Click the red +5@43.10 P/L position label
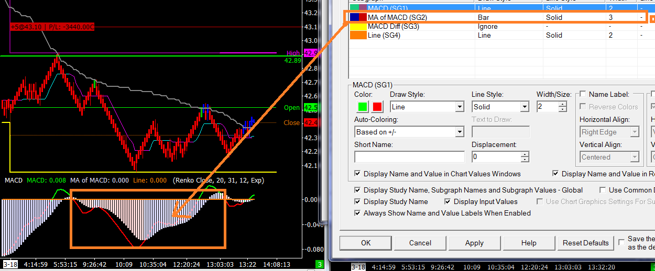This screenshot has width=655, height=271. click(52, 27)
